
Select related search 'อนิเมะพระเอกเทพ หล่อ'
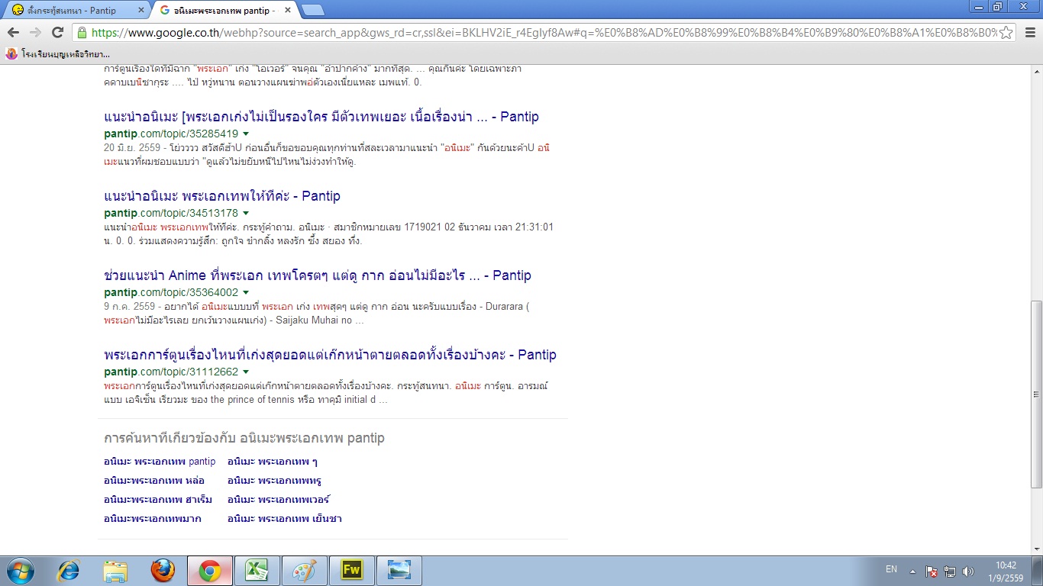tap(154, 481)
